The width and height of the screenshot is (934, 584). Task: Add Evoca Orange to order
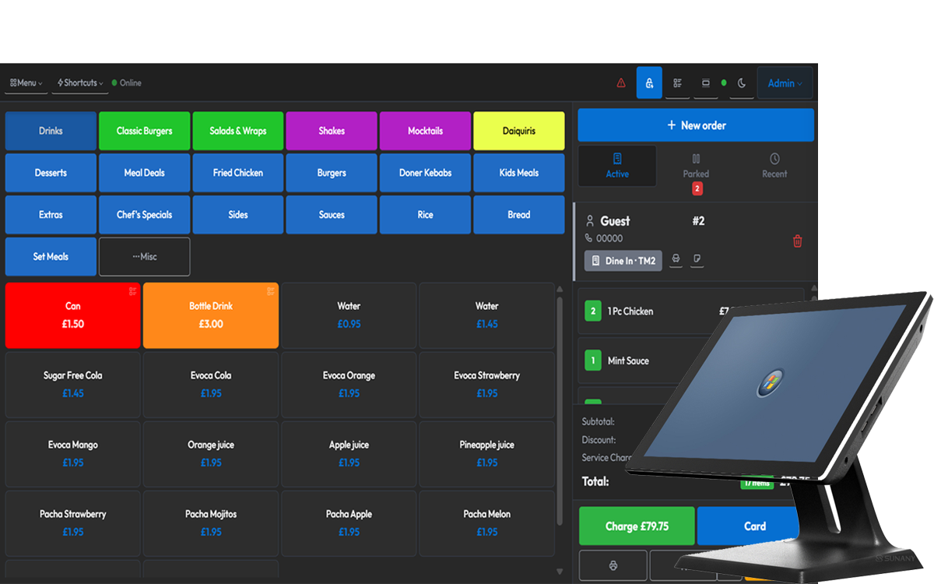(x=349, y=385)
